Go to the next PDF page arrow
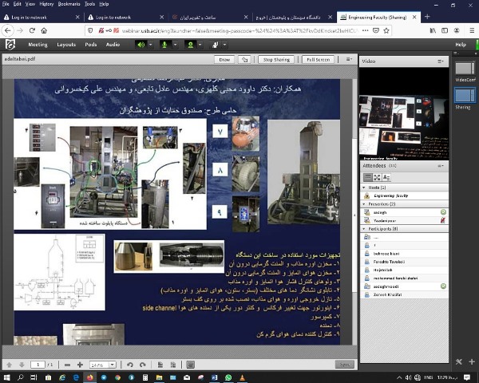This screenshot has width=479, height=383. (x=22, y=365)
